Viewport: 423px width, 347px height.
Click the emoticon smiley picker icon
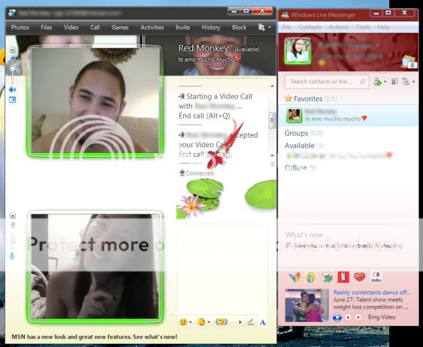(183, 322)
